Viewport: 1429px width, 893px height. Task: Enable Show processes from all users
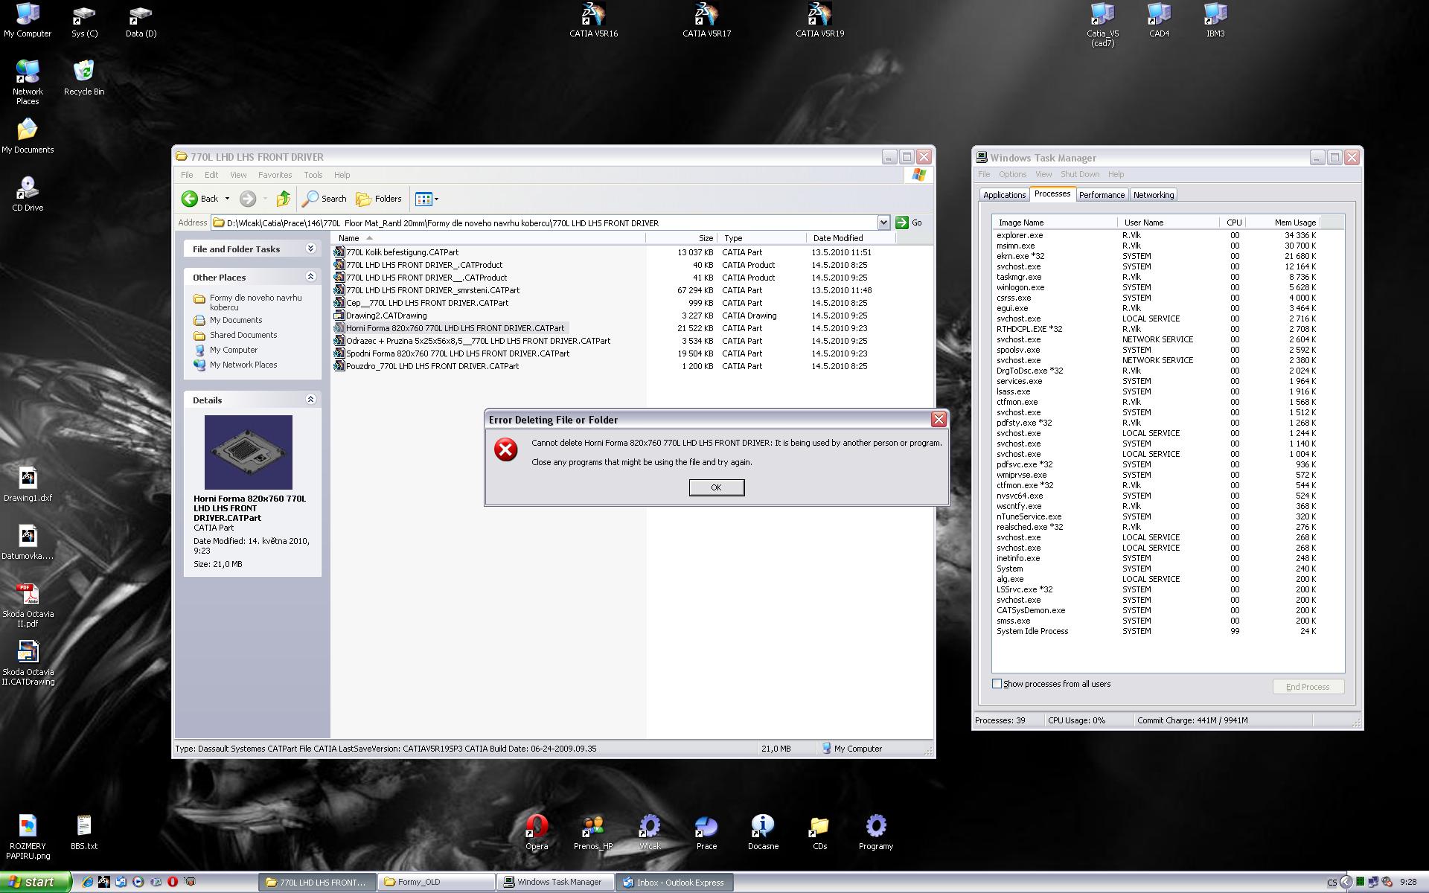coord(997,684)
